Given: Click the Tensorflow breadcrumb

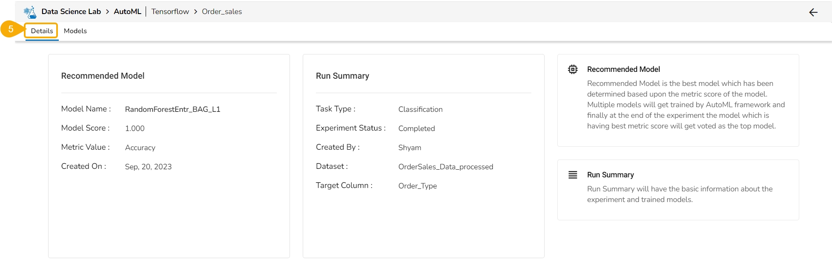Looking at the screenshot, I should pos(170,11).
